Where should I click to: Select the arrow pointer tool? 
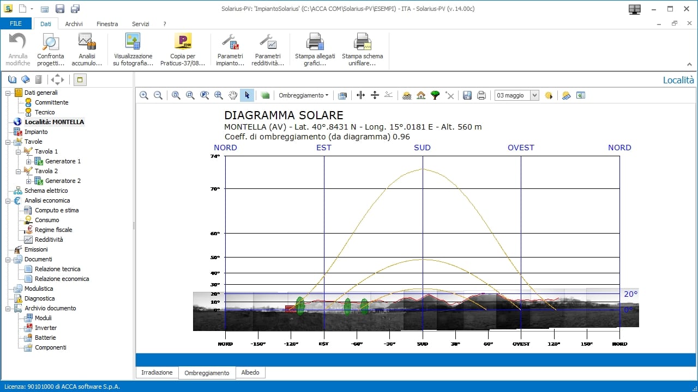(246, 95)
